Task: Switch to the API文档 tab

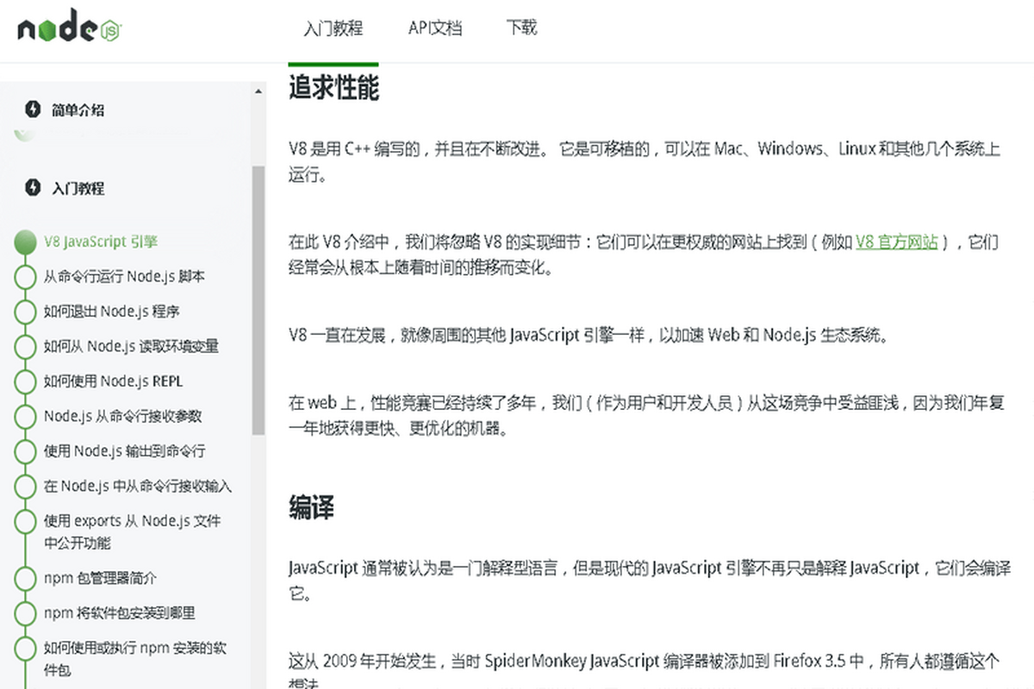Action: point(434,28)
